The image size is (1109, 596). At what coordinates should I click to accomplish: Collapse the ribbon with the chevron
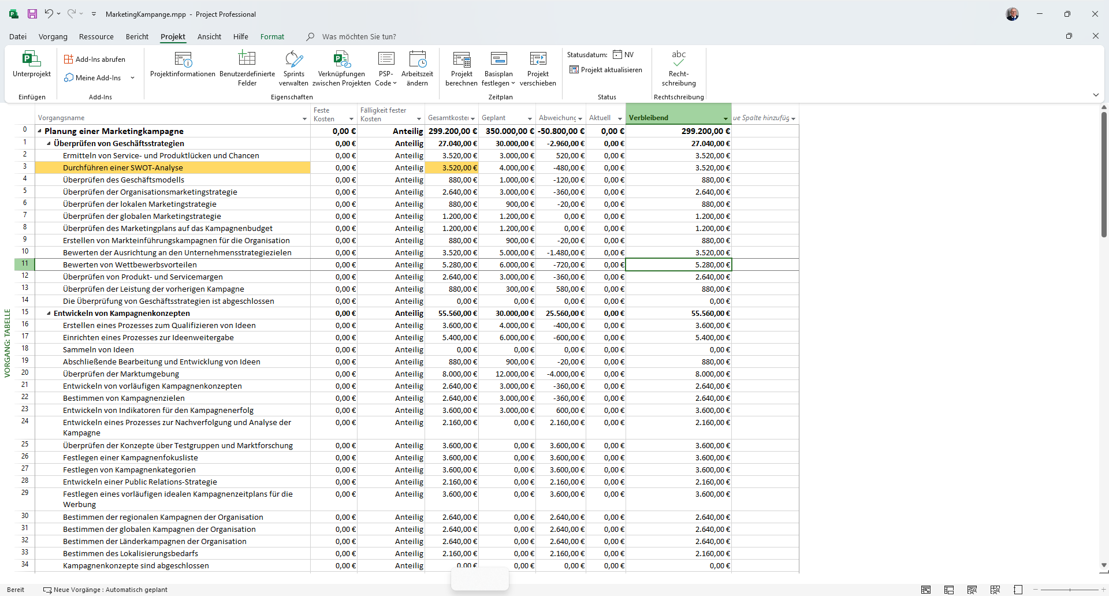(1096, 95)
